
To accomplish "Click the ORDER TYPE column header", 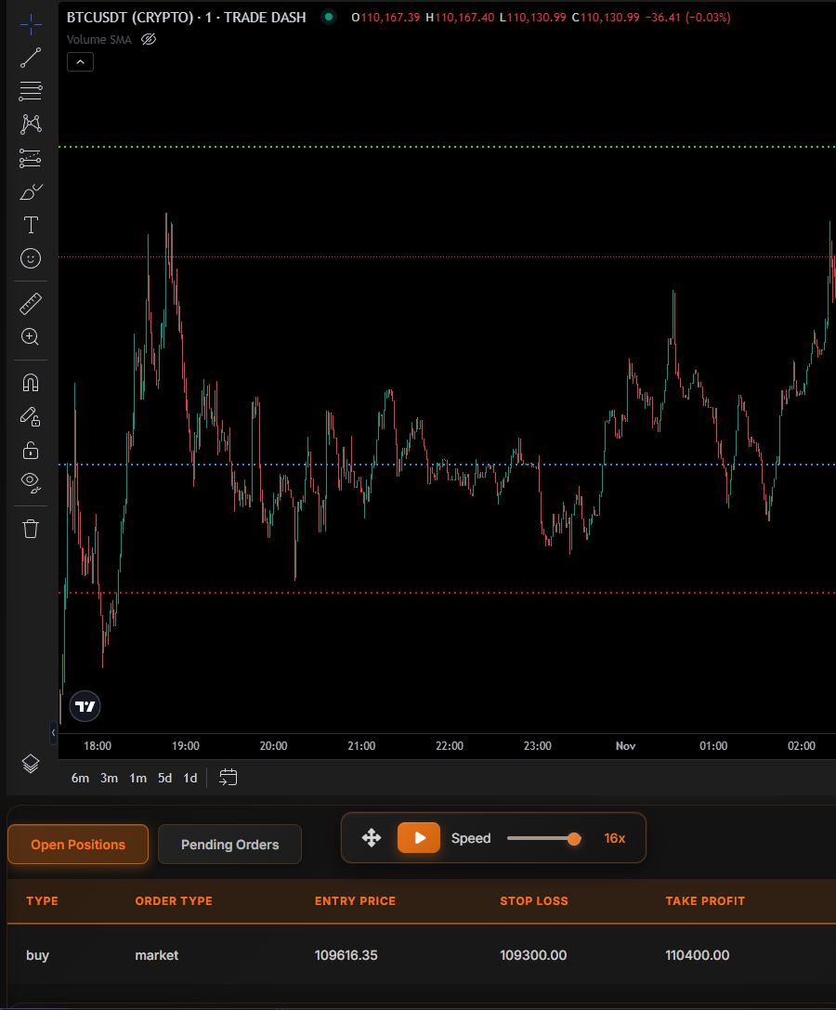I will (x=174, y=901).
